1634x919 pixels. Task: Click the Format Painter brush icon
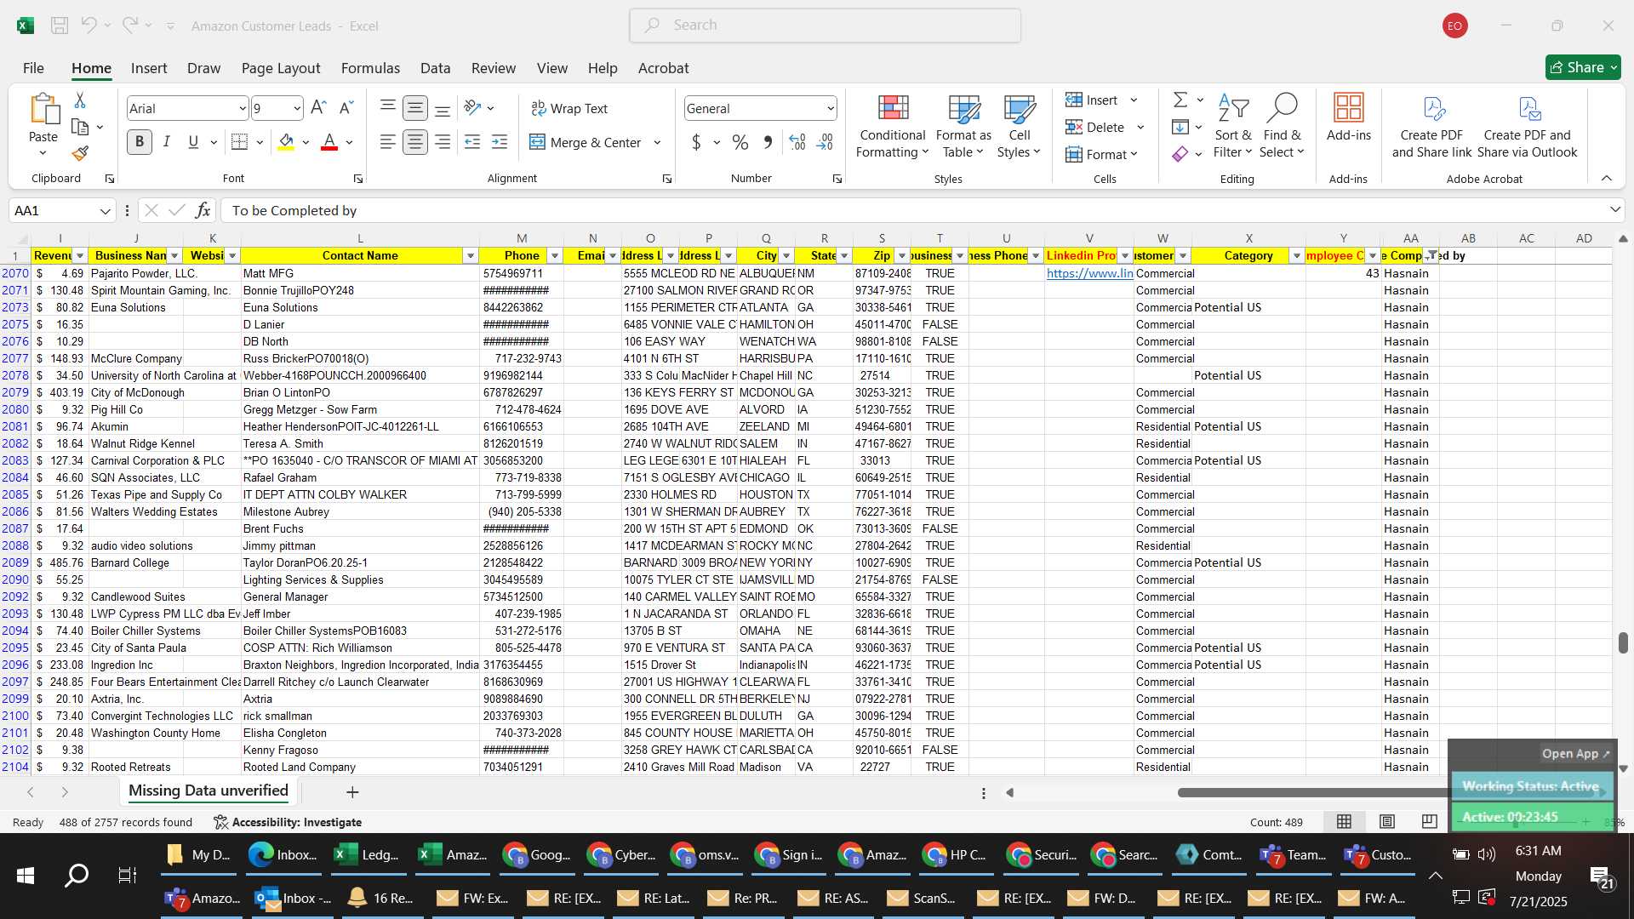[80, 153]
